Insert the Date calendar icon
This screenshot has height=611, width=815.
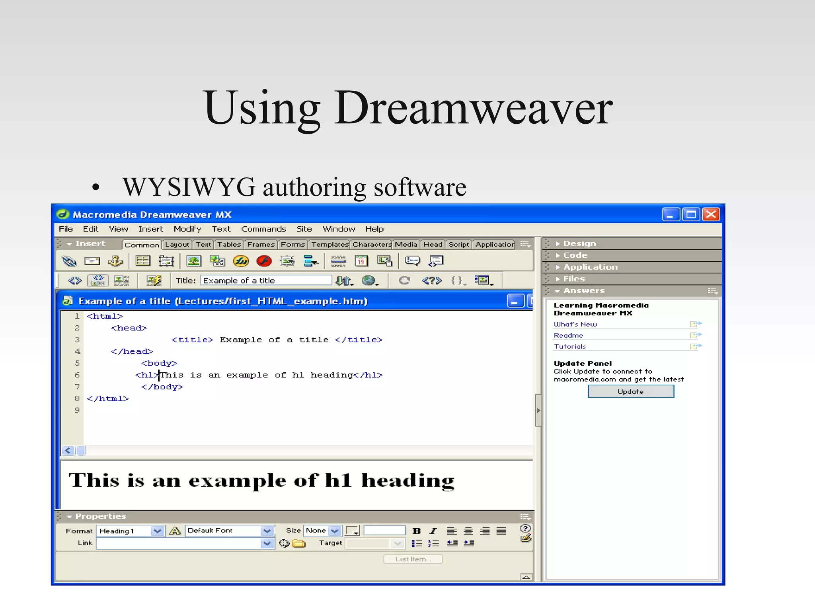[x=361, y=261]
